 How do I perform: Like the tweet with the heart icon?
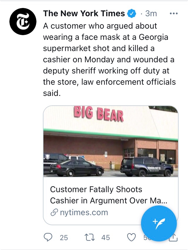(132, 237)
